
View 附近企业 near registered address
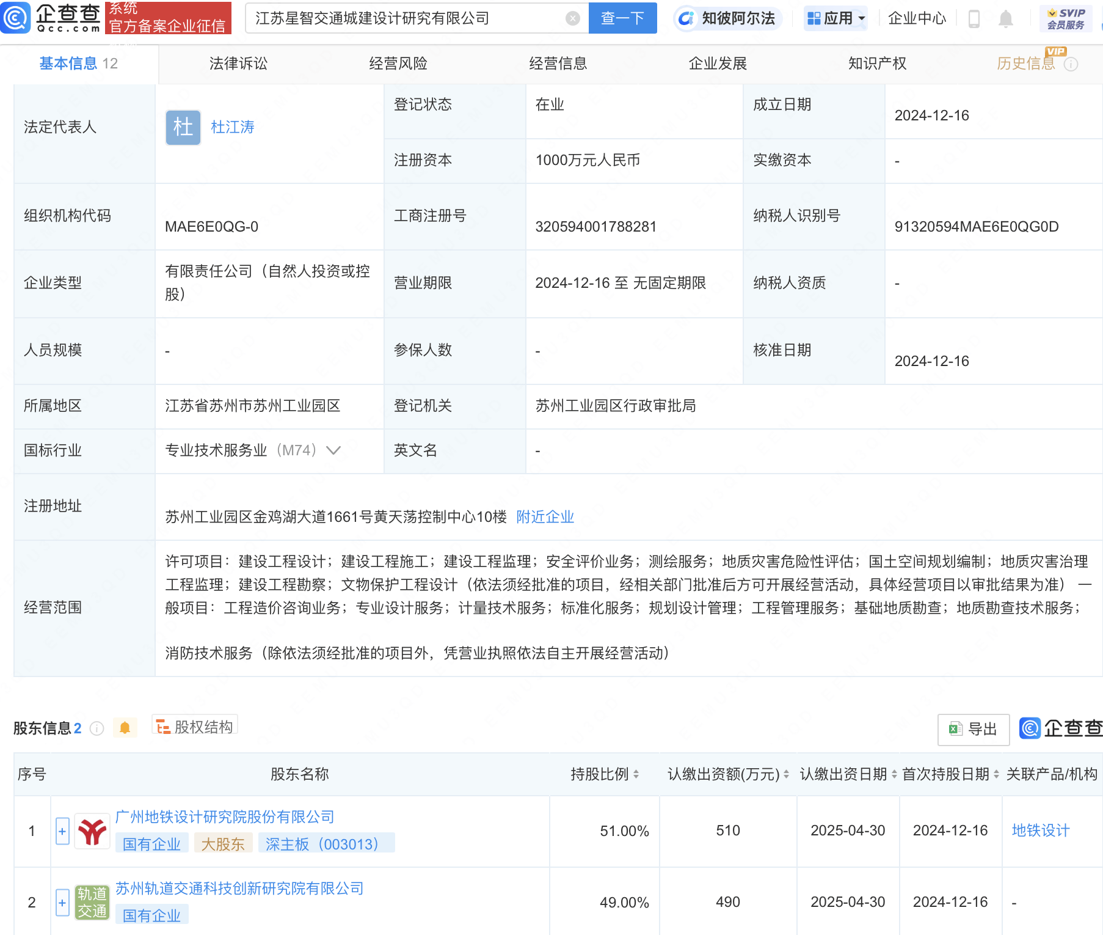tap(545, 517)
